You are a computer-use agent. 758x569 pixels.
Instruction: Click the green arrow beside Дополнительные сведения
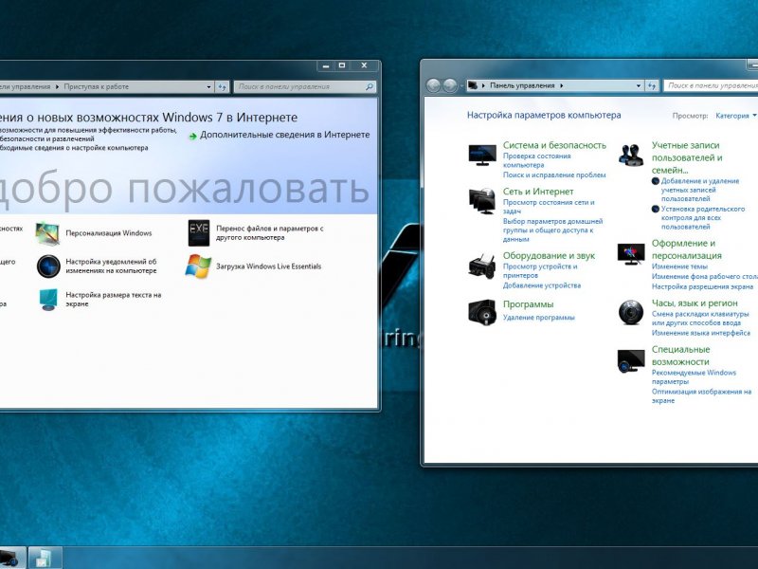tap(193, 136)
